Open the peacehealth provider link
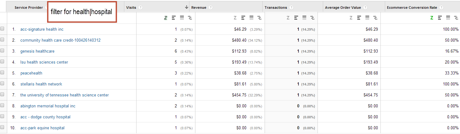This screenshot has width=460, height=134. (31, 73)
